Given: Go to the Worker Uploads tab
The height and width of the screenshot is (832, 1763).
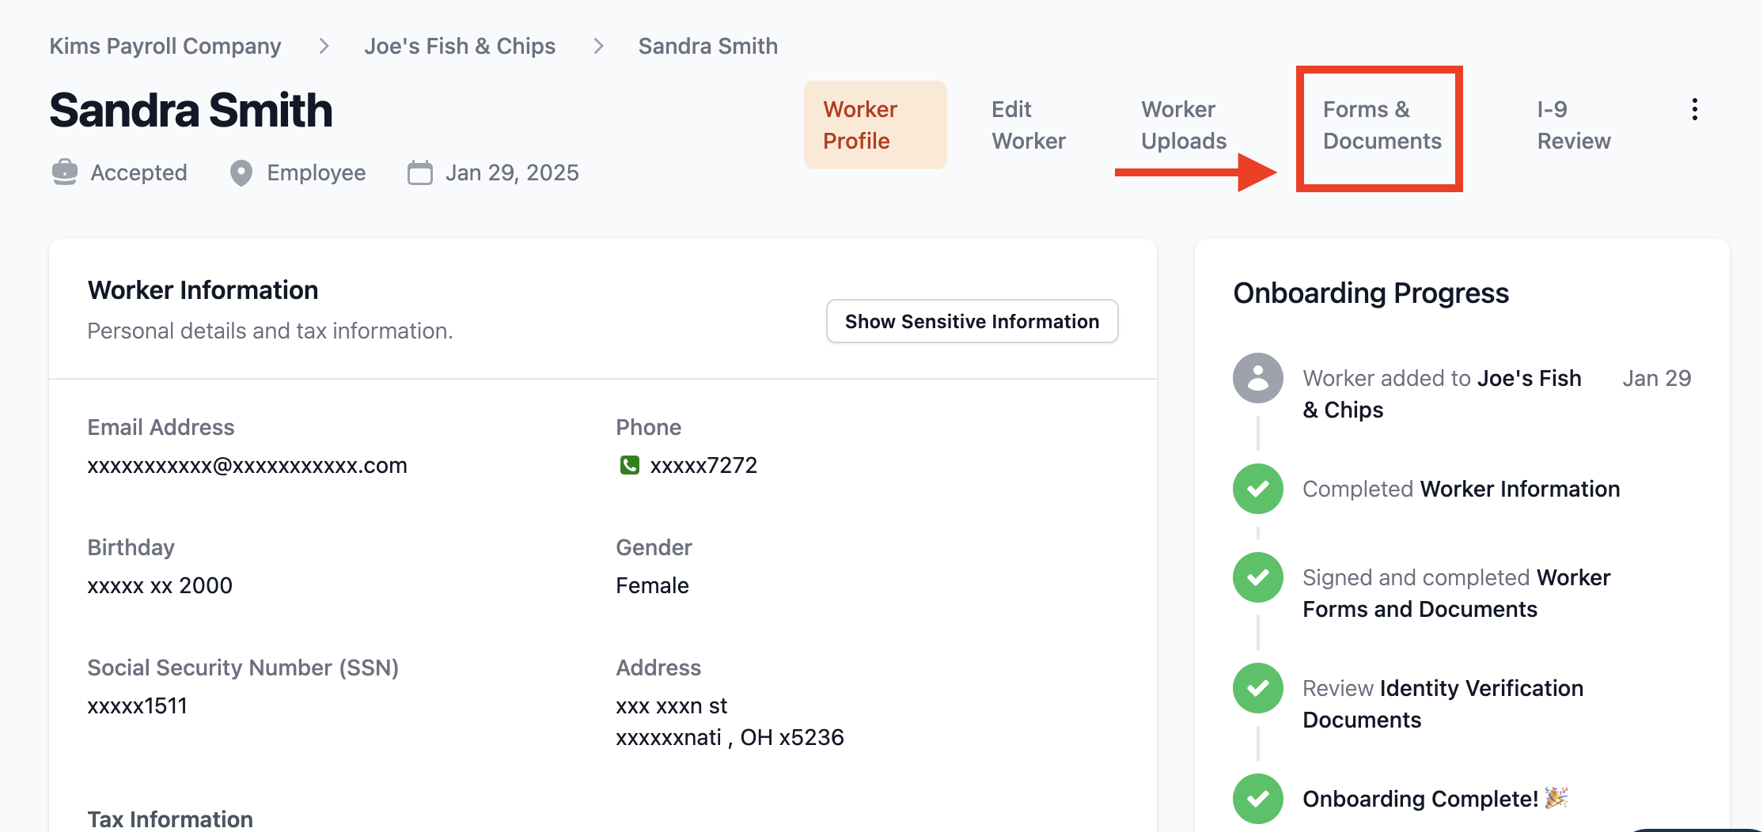Looking at the screenshot, I should click(1184, 125).
